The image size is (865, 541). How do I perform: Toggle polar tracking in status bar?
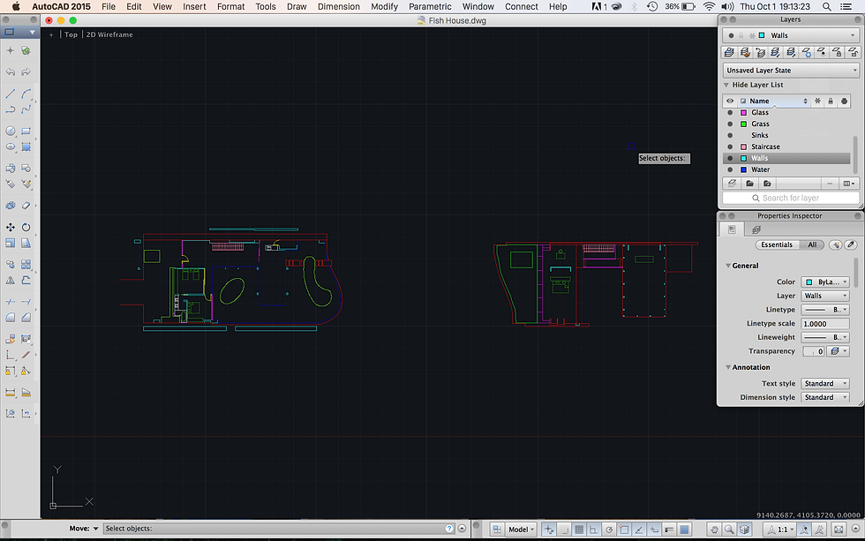609,530
